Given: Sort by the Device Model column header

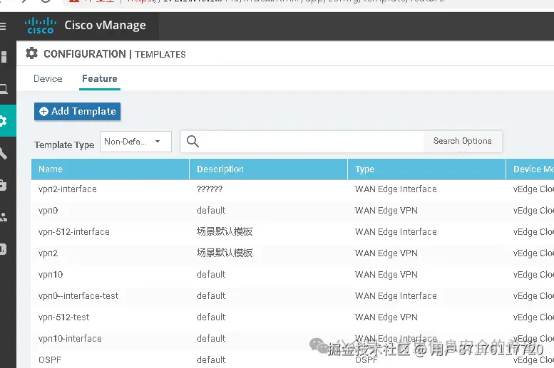Looking at the screenshot, I should click(x=530, y=169).
